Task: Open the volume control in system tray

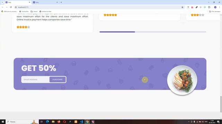Action: (203, 122)
